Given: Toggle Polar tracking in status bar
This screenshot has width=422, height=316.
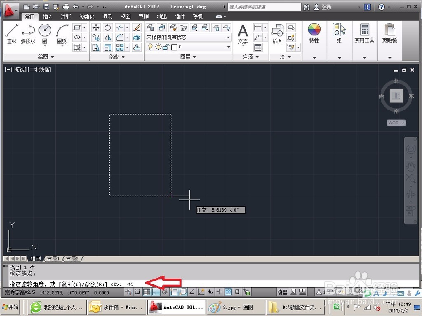Looking at the screenshot, I should [165, 292].
